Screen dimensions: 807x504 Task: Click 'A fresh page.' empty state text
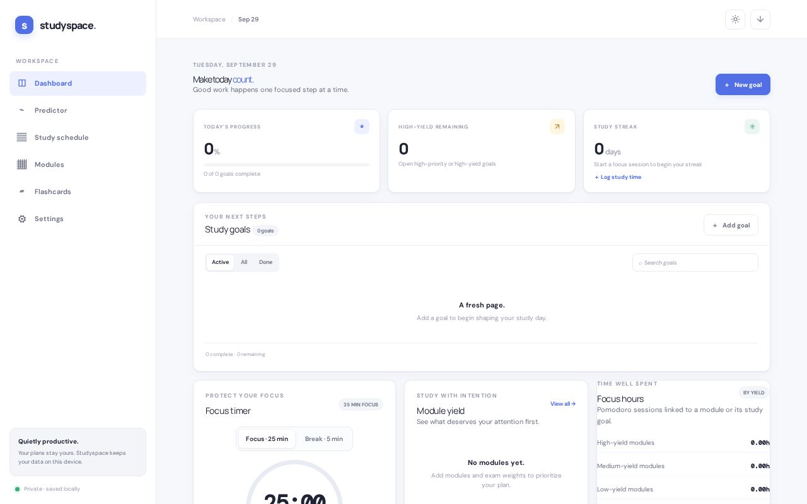(x=482, y=305)
